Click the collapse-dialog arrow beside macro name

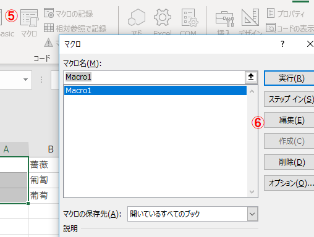[x=251, y=77]
